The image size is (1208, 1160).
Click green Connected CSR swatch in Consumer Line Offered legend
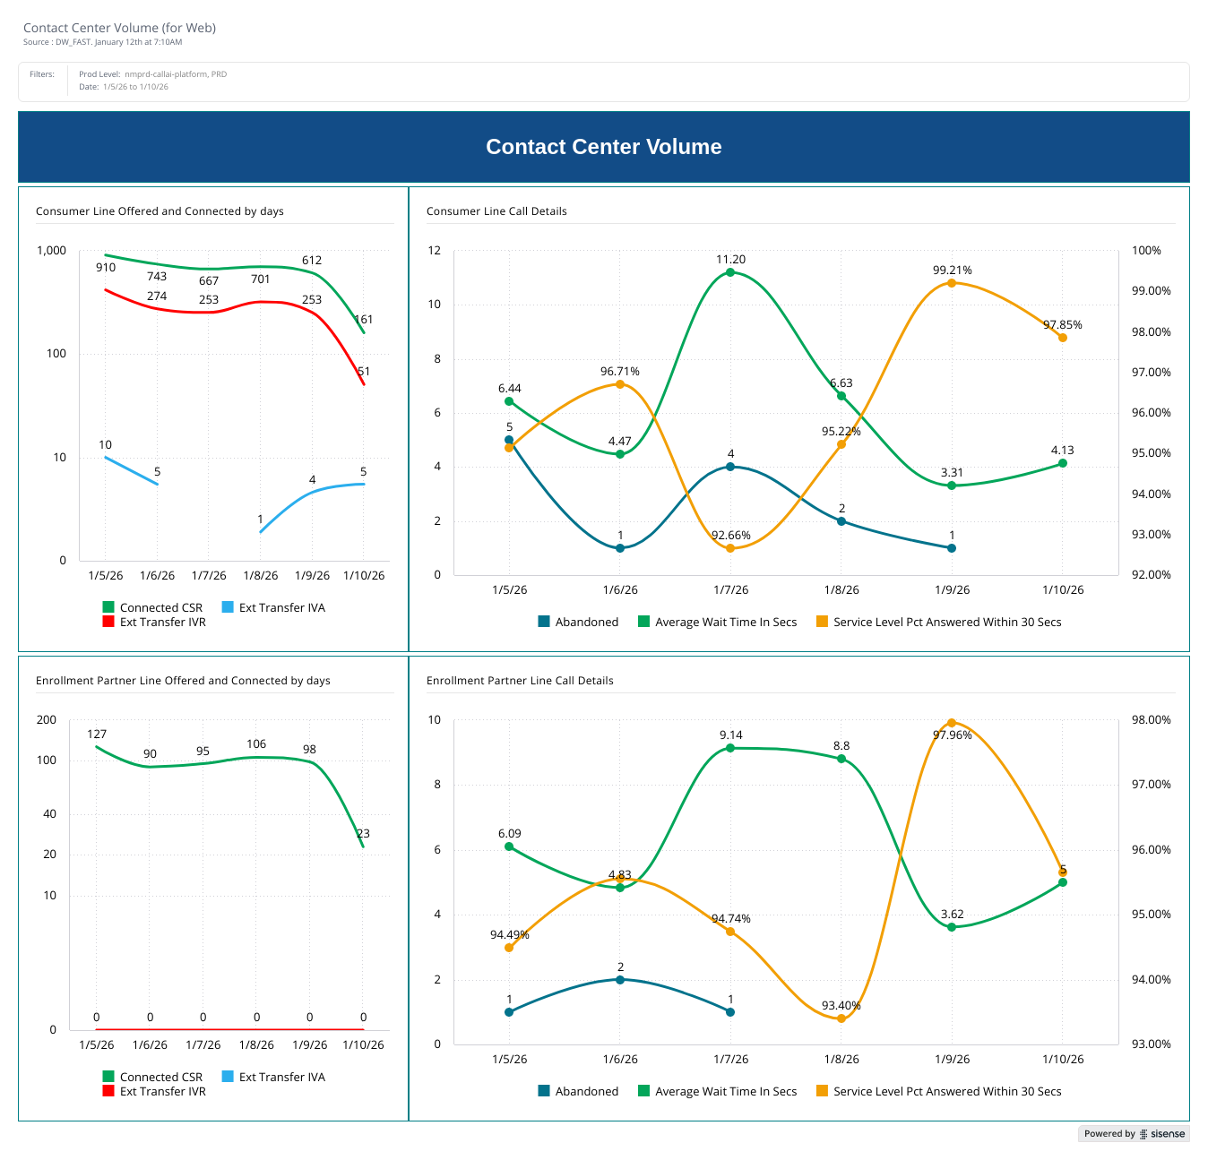108,607
